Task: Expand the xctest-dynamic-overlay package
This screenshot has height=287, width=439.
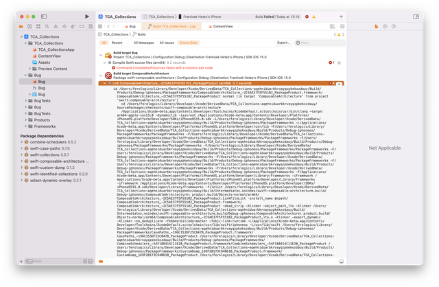Action: coord(21,181)
